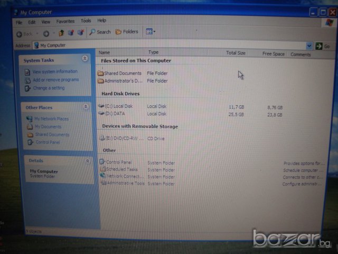Viewport: 338px width, 254px height.
Task: Click the Go button beside address bar
Action: (322, 47)
